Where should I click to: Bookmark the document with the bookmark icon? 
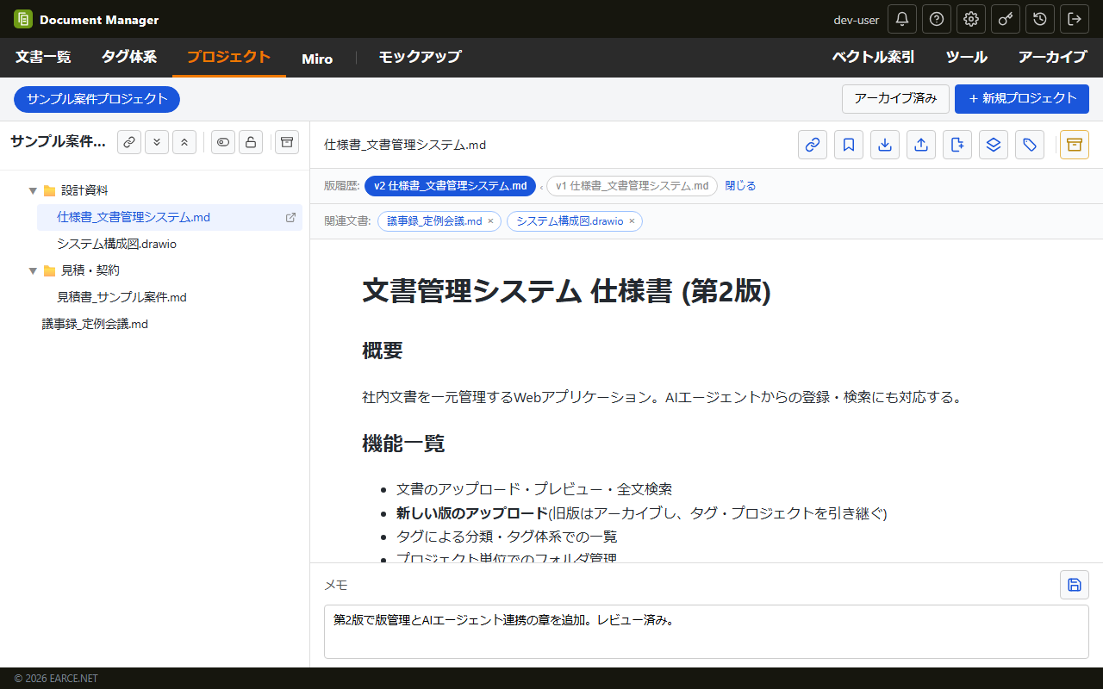pos(849,145)
